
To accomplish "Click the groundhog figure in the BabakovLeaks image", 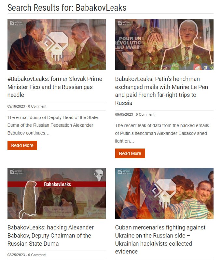I will (28, 200).
